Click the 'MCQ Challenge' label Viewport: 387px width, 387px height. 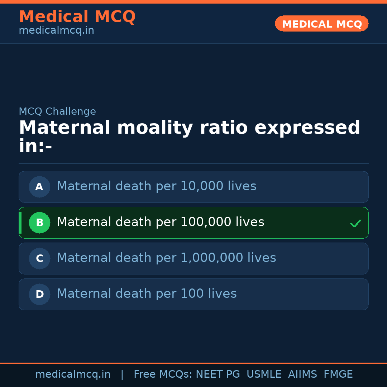(57, 111)
